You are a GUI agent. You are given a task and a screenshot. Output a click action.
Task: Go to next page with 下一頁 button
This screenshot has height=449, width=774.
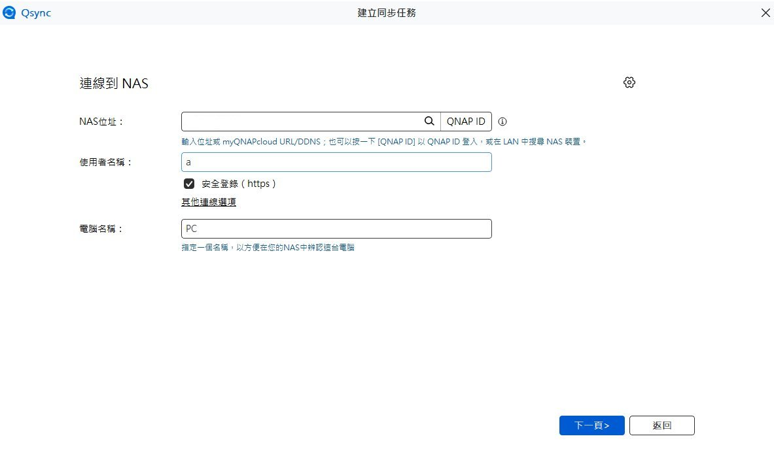tap(591, 425)
